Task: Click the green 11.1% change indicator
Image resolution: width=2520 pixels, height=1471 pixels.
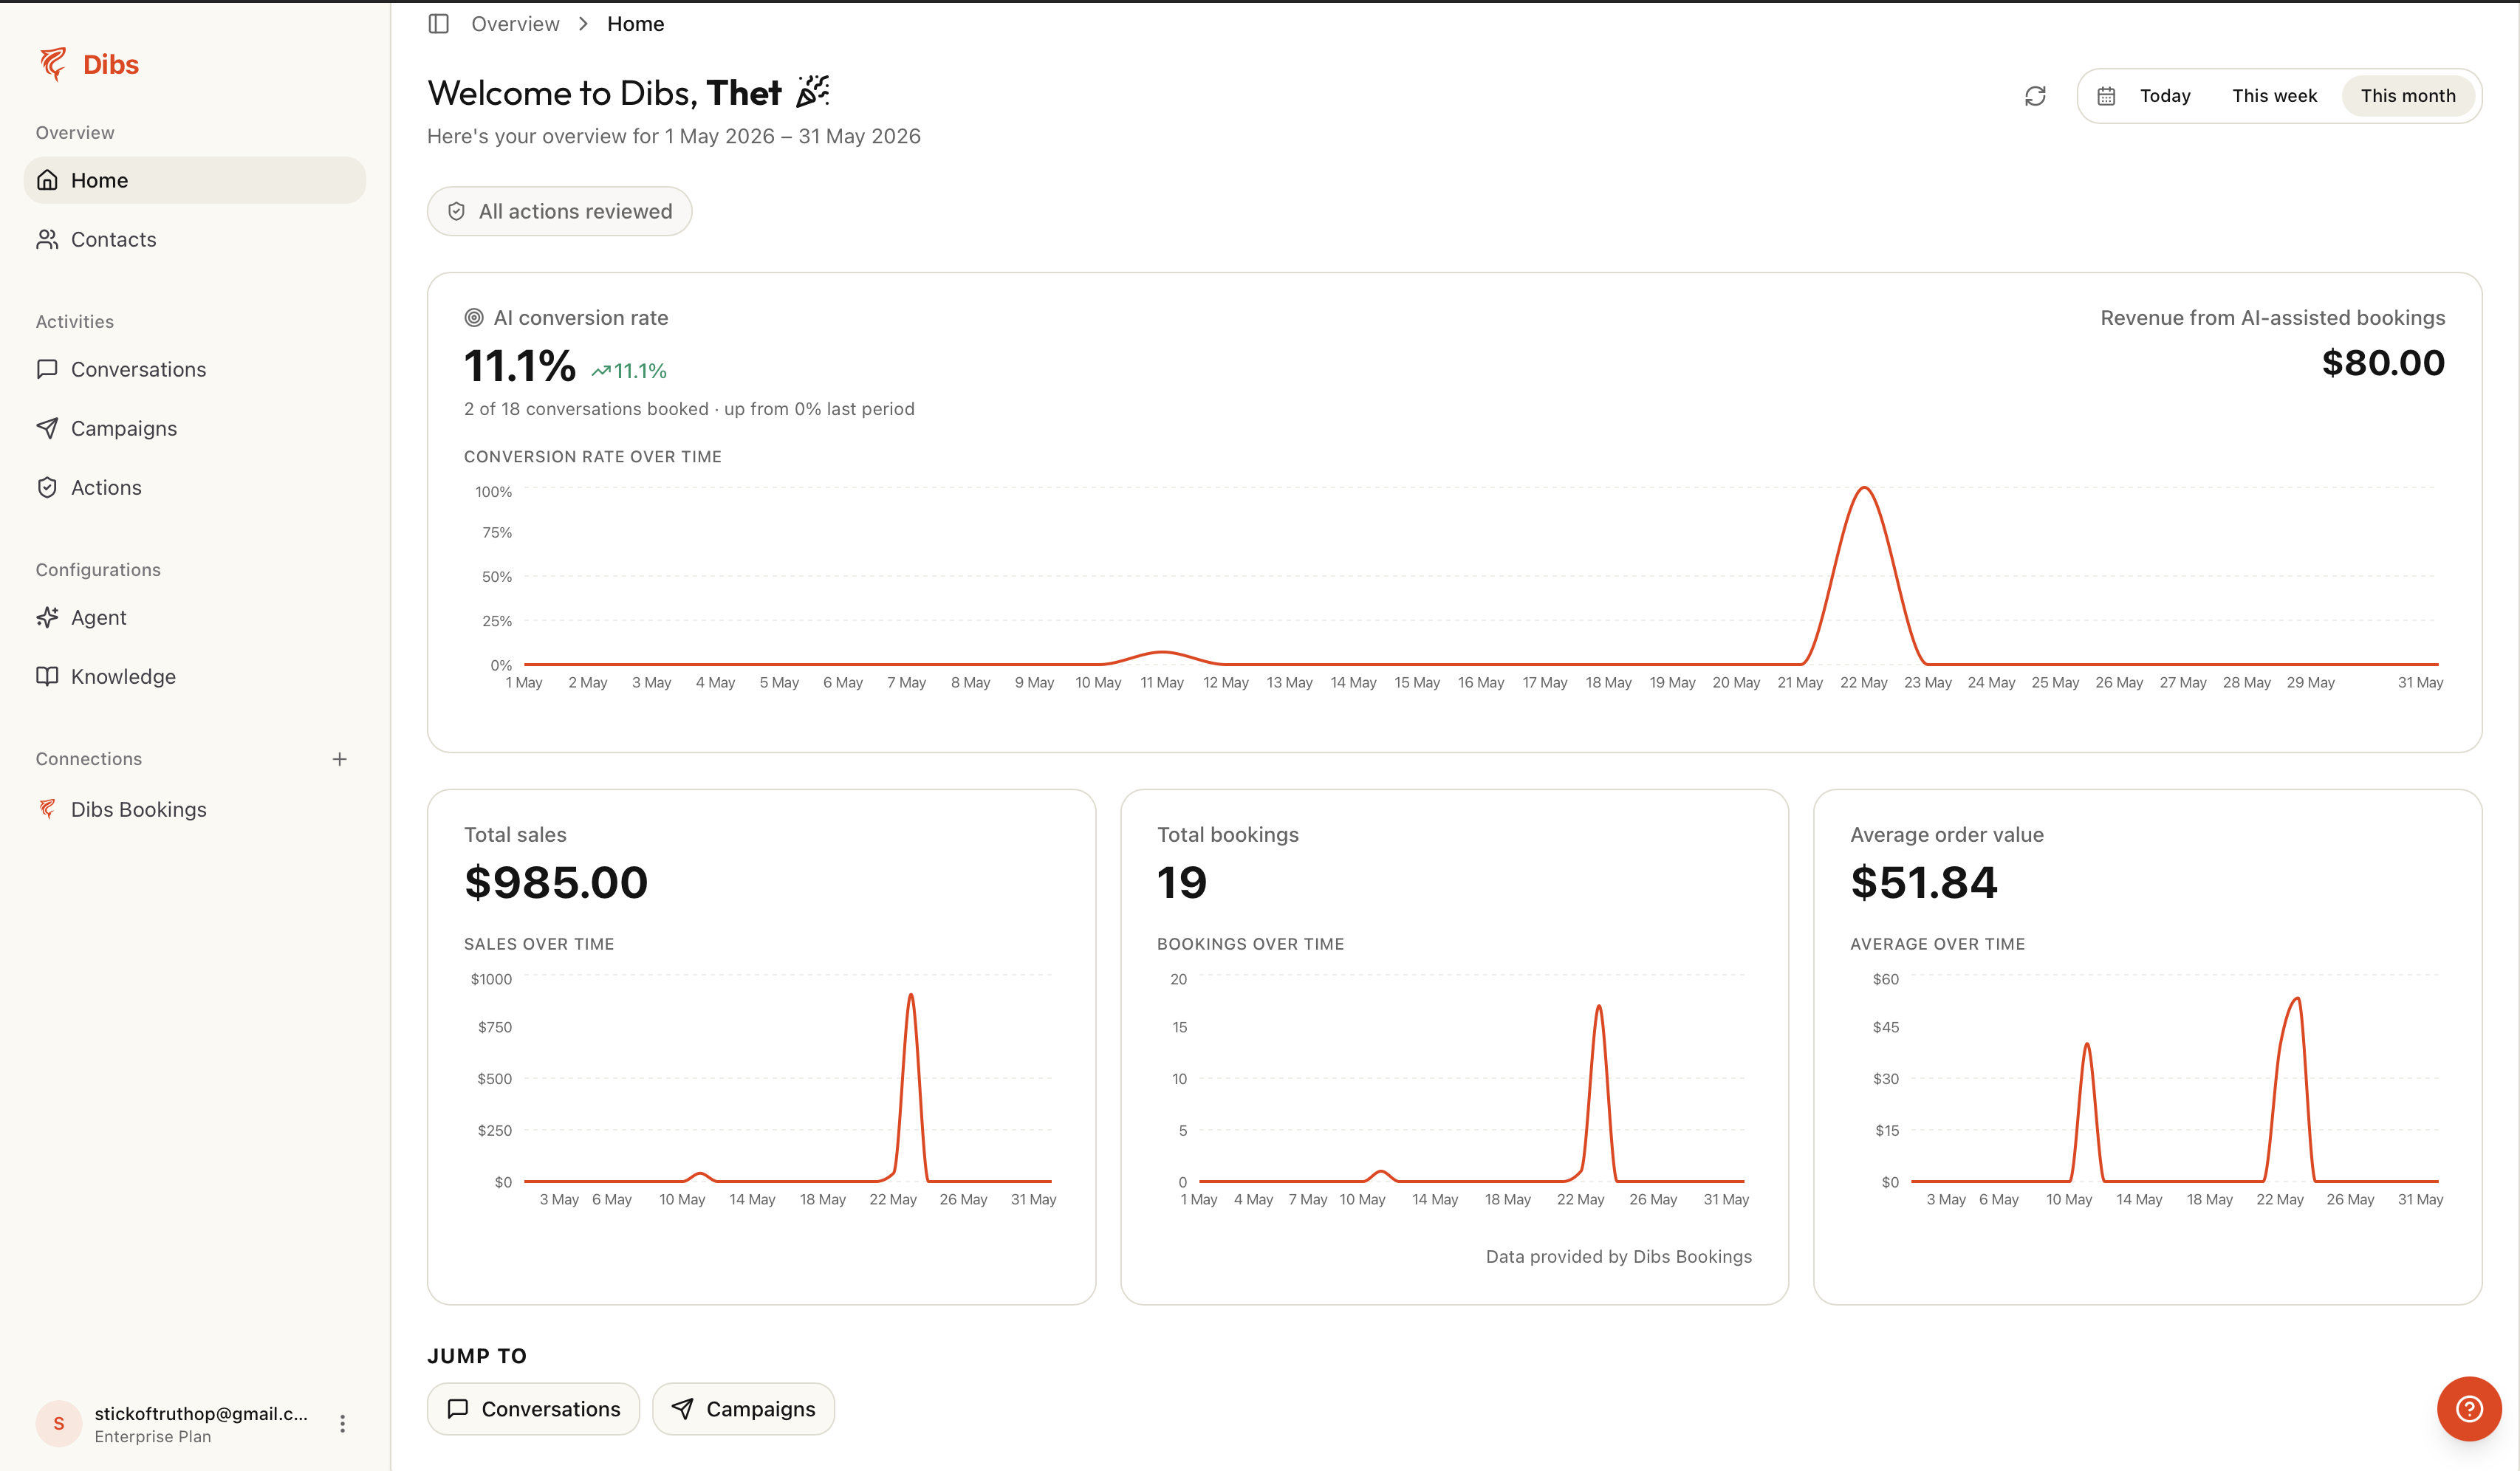Action: (x=629, y=371)
